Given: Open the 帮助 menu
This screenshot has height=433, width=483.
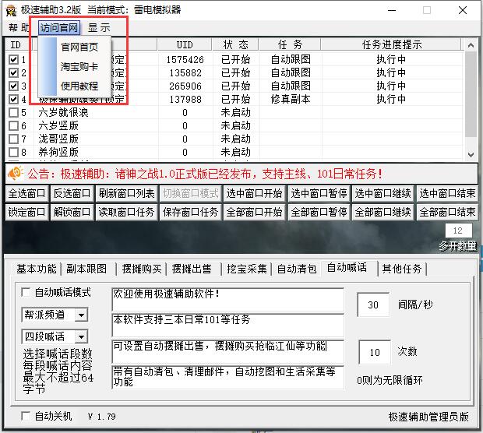Looking at the screenshot, I should (x=19, y=28).
